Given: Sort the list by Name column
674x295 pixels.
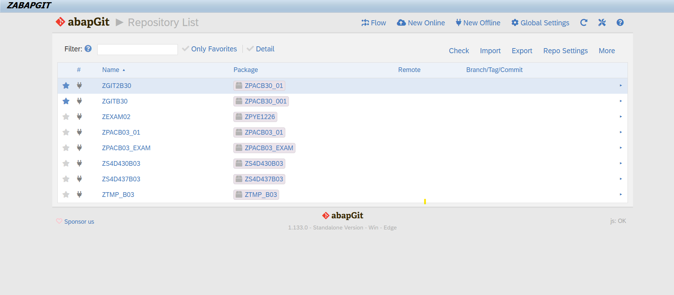Looking at the screenshot, I should tap(111, 70).
